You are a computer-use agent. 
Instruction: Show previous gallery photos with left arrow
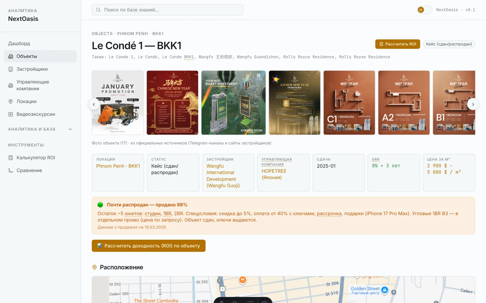coord(94,104)
